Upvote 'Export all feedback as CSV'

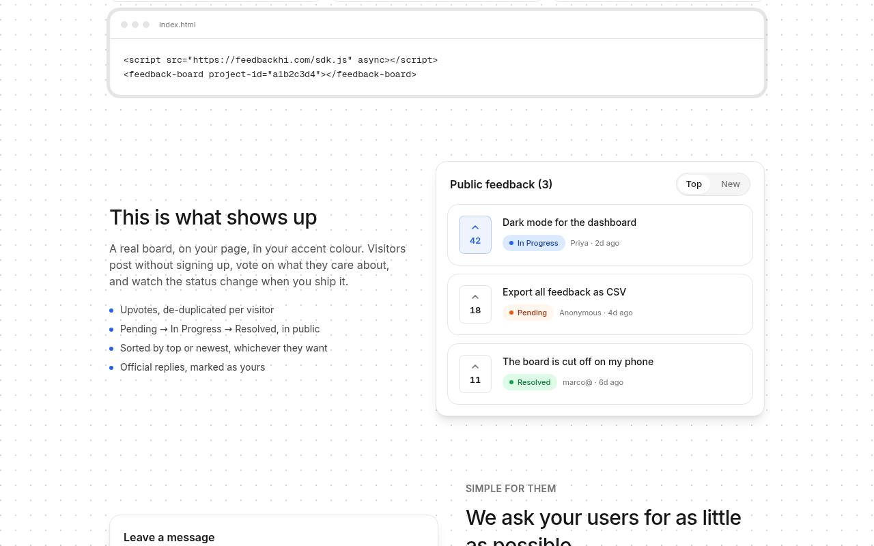(475, 304)
